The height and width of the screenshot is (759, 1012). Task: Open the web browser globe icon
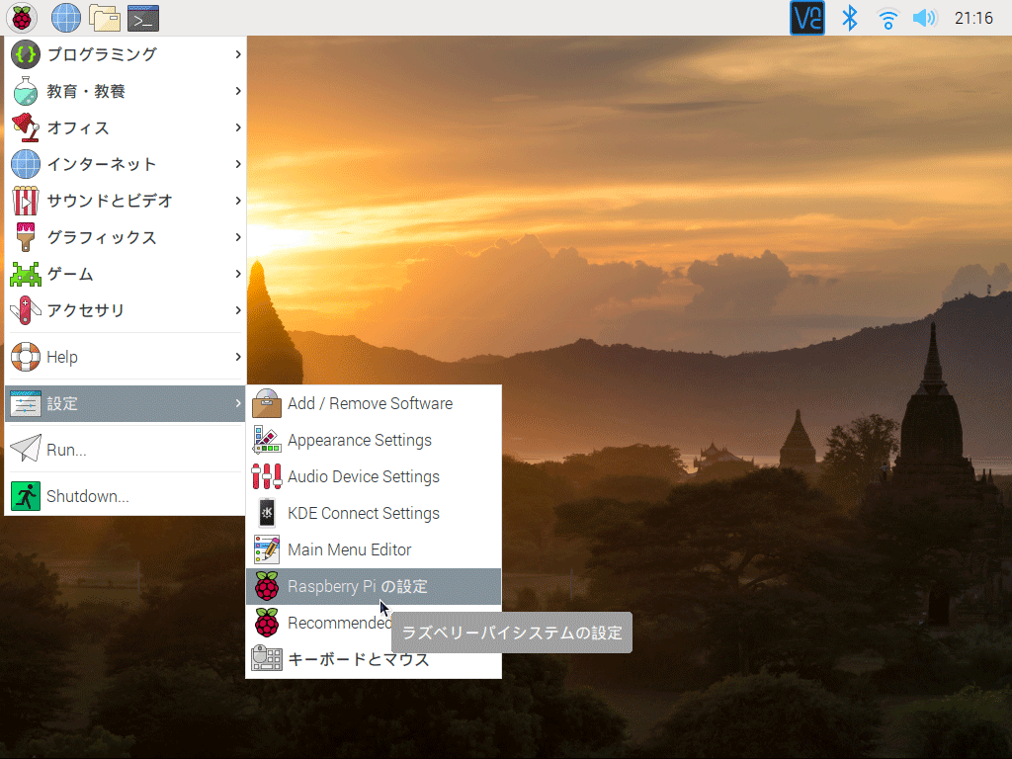66,18
